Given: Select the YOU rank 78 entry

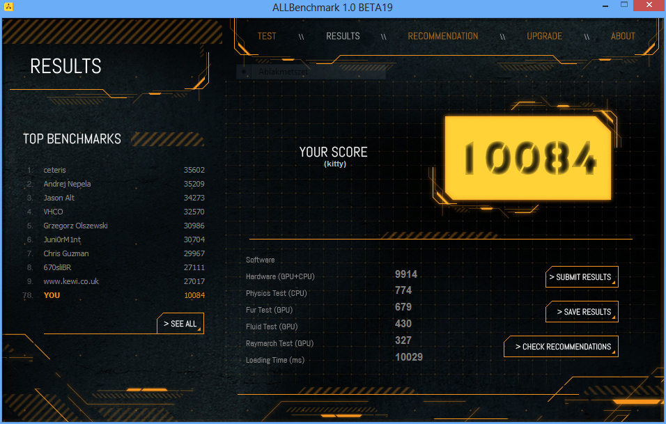Looking at the screenshot, I should 114,295.
